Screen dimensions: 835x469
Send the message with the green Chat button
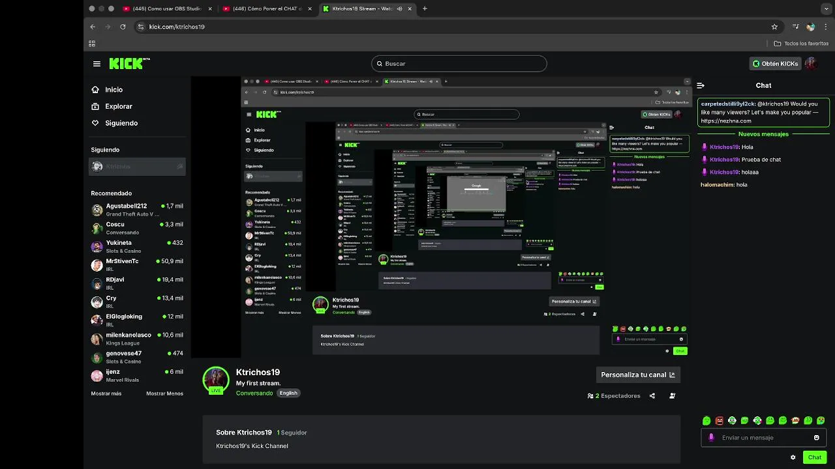click(815, 457)
